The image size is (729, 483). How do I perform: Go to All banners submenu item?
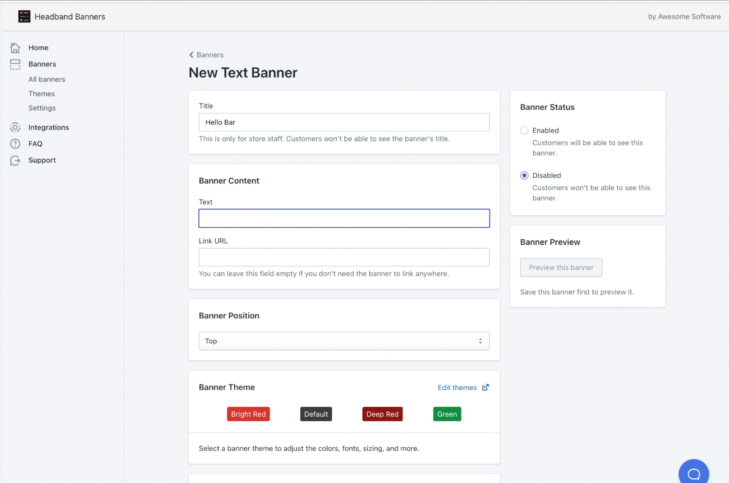click(x=47, y=79)
